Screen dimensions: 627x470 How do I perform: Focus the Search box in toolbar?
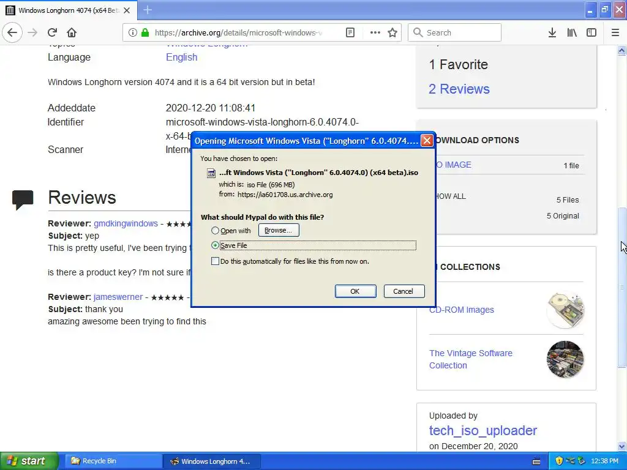tap(454, 32)
